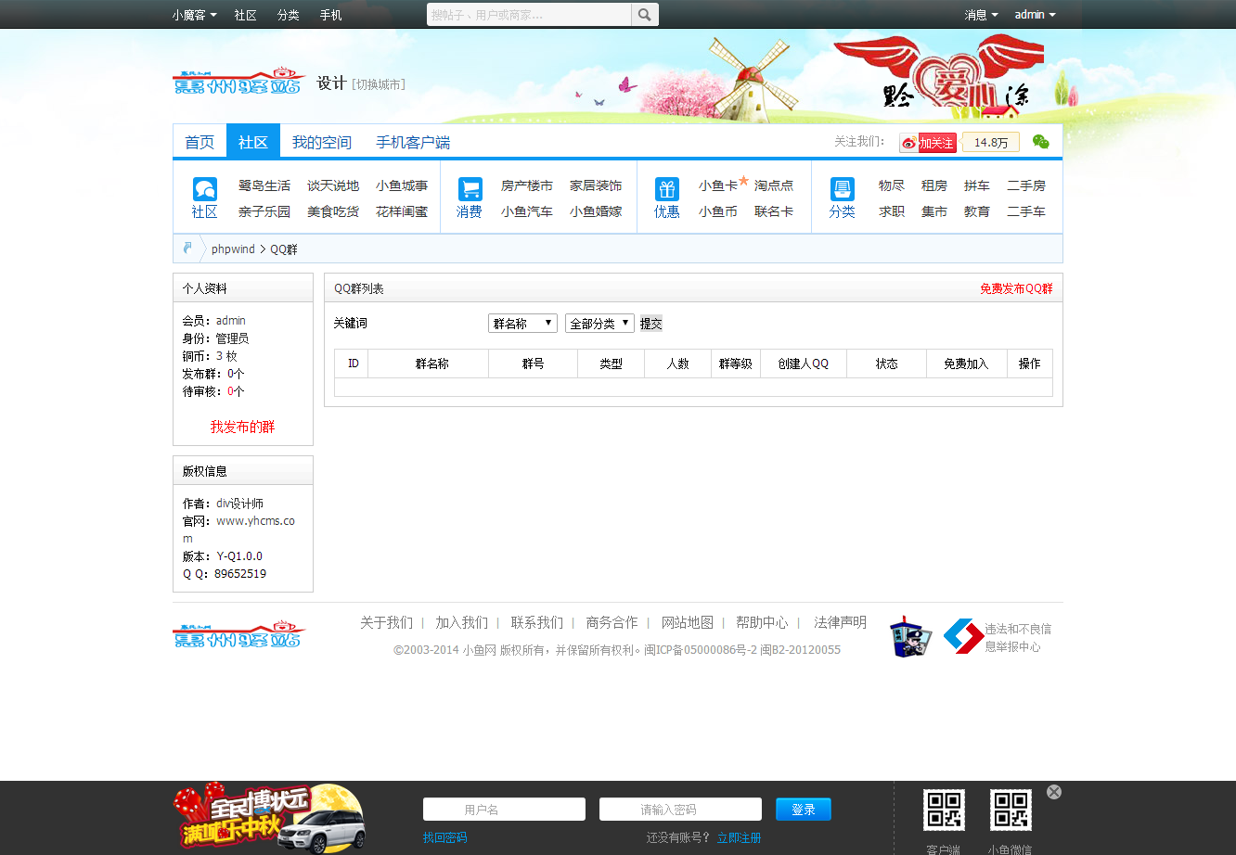This screenshot has width=1236, height=855.
Task: Click 切换城市 to switch city
Action: [379, 84]
